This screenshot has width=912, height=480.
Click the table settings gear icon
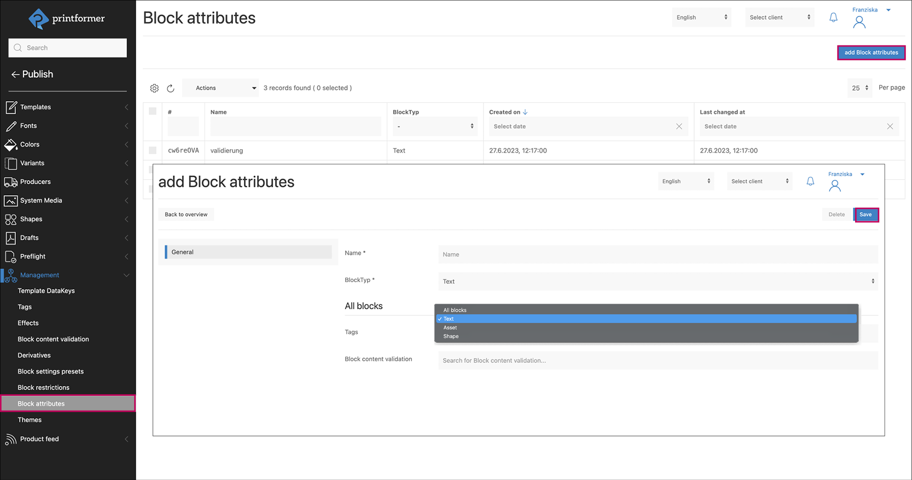coord(154,88)
